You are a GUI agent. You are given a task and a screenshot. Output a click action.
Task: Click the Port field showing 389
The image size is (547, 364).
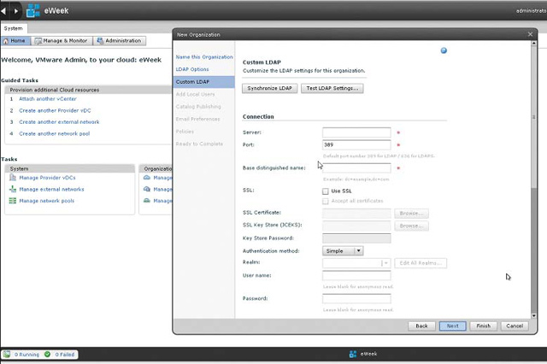(x=356, y=144)
